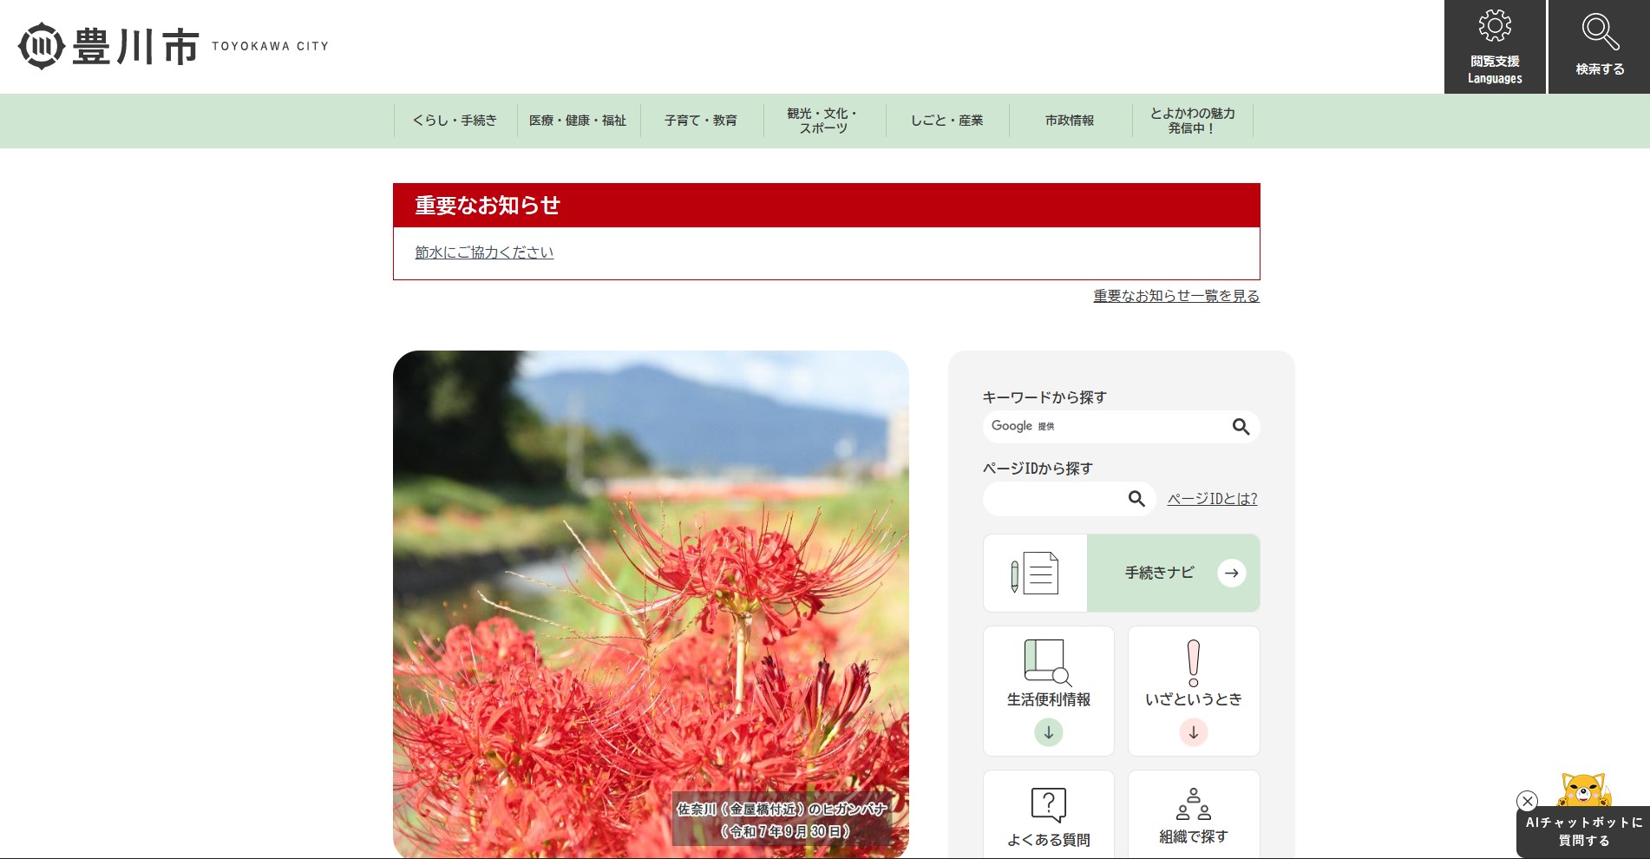Click the 組織で探す label
1650x859 pixels.
pos(1194,836)
